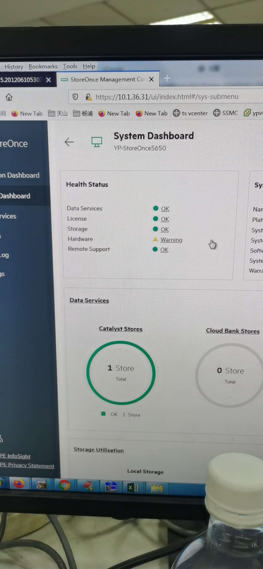263x569 pixels.
Task: Open the Data Services section link
Action: click(x=89, y=300)
